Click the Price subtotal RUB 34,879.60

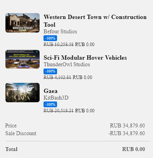pos(127,125)
